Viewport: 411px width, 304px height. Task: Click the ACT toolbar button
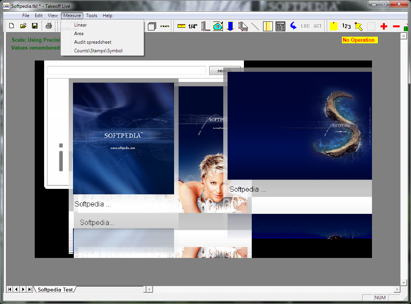[318, 26]
